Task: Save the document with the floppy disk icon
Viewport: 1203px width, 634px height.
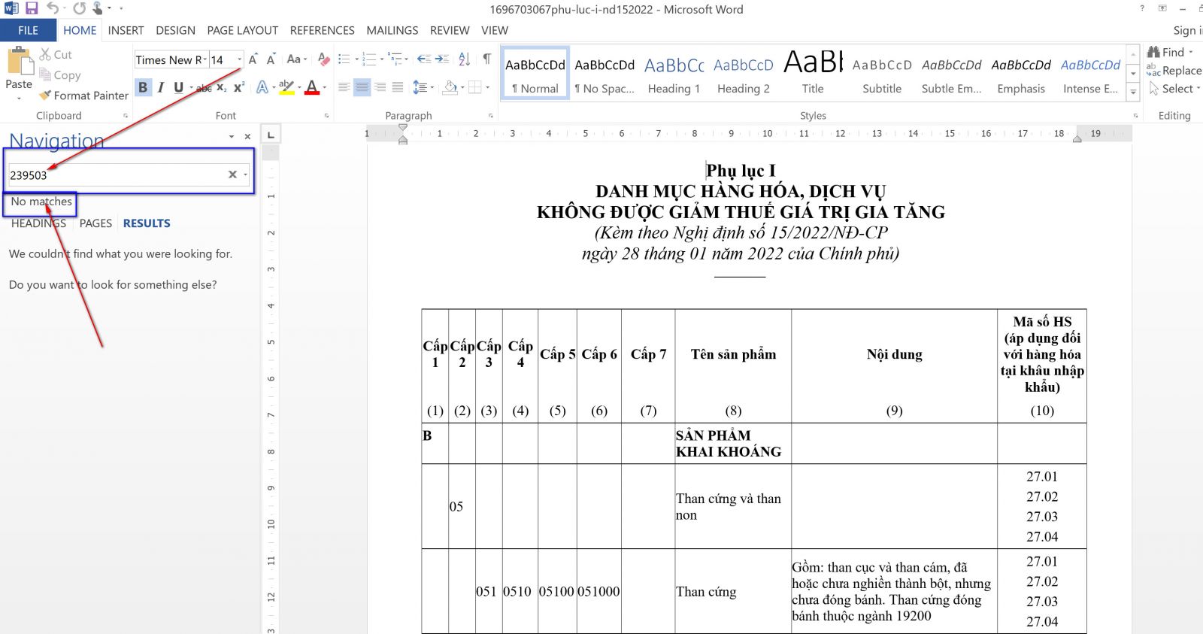Action: (x=32, y=9)
